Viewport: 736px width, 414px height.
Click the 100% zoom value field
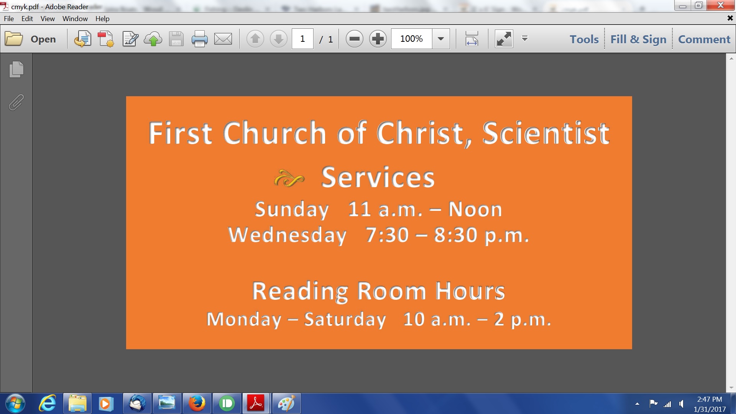[412, 39]
